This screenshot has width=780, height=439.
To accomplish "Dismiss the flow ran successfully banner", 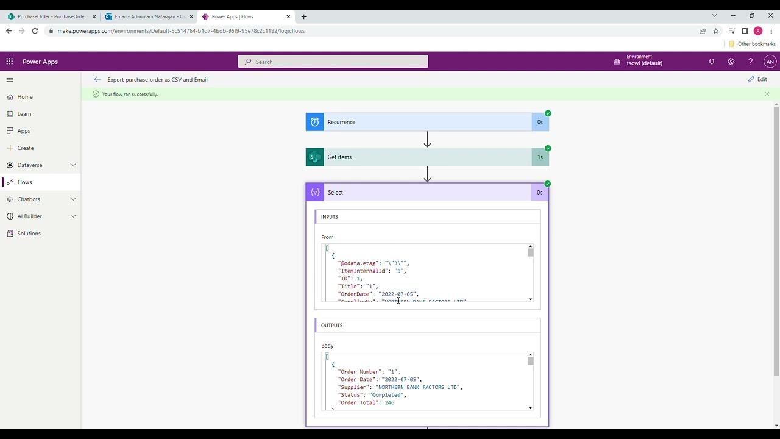I will (x=767, y=94).
